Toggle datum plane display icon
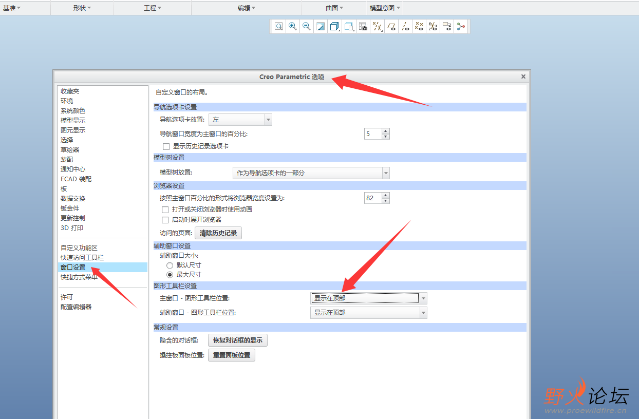Screen dimensions: 639x419 tap(391, 27)
